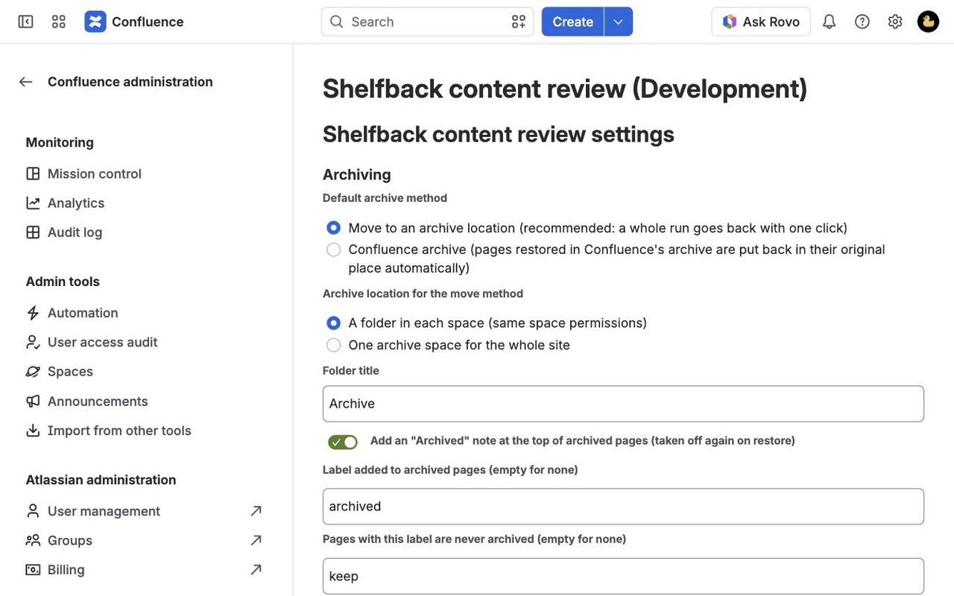This screenshot has height=596, width=954.
Task: Click the Folder title input field
Action: tap(623, 404)
